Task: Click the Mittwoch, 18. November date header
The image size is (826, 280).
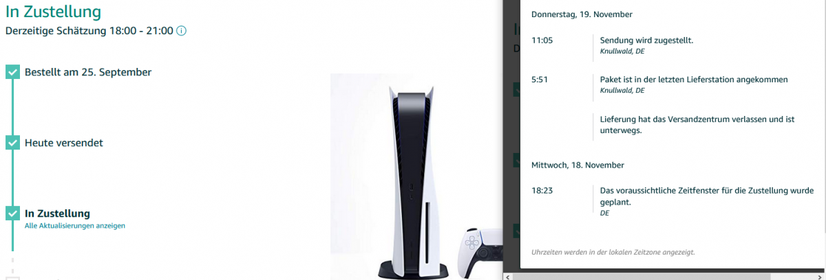Action: pyautogui.click(x=578, y=165)
